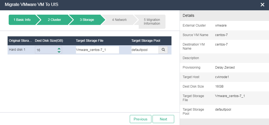Edit the Target Storage File field
The height and width of the screenshot is (125, 269).
pos(98,50)
